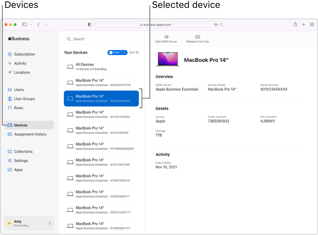The height and width of the screenshot is (235, 318).
Task: Select the device with serial PPYWWSSSEEER
Action: pyautogui.click(x=101, y=146)
